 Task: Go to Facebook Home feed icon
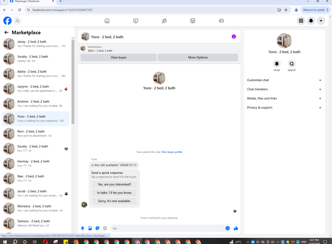[107, 21]
